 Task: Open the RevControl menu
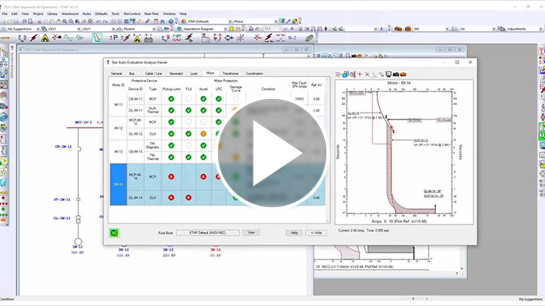coord(132,14)
